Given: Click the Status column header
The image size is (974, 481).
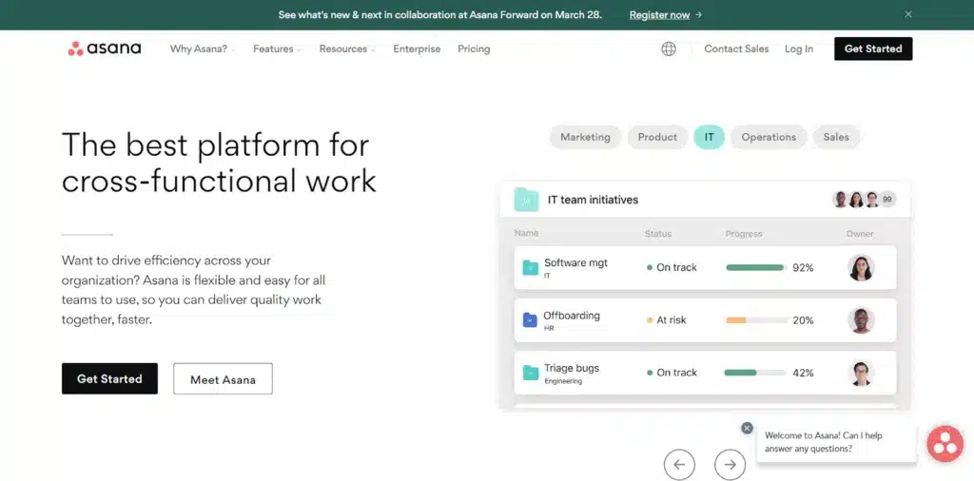Looking at the screenshot, I should (x=658, y=234).
